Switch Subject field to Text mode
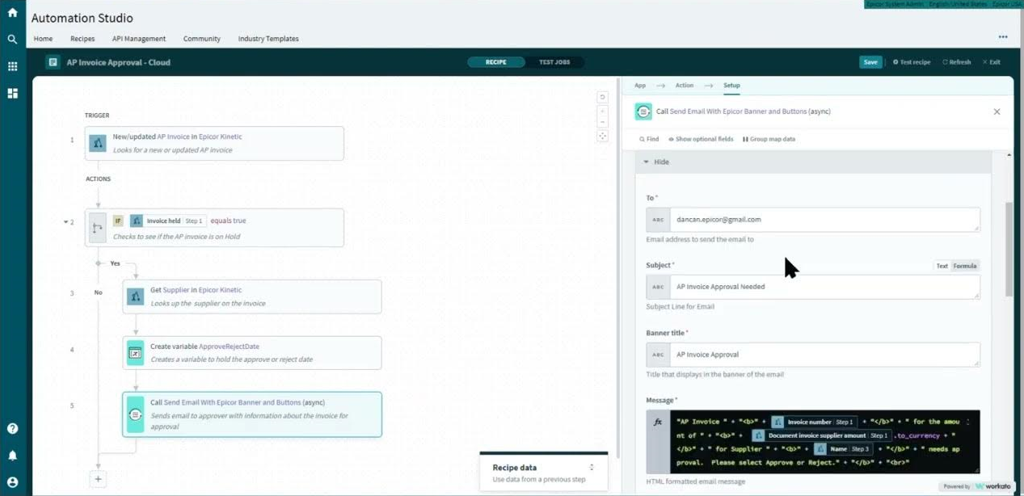Image resolution: width=1024 pixels, height=496 pixels. [942, 266]
